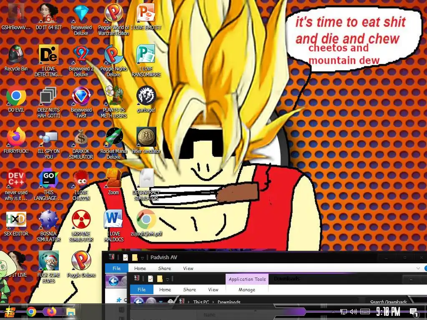Focus the Search Downloads field
The height and width of the screenshot is (320, 427).
point(388,302)
